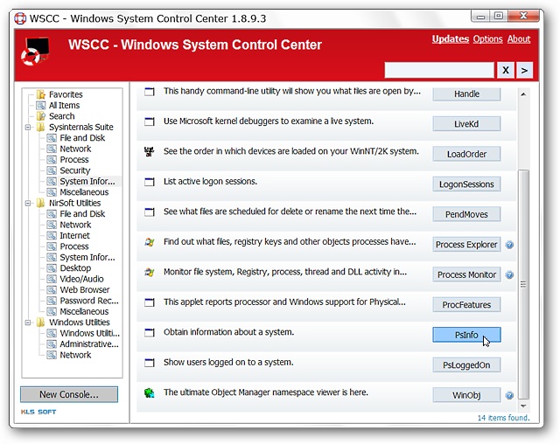Select Favorites in the sidebar tree
Viewport: 560px width, 444px height.
pos(66,94)
